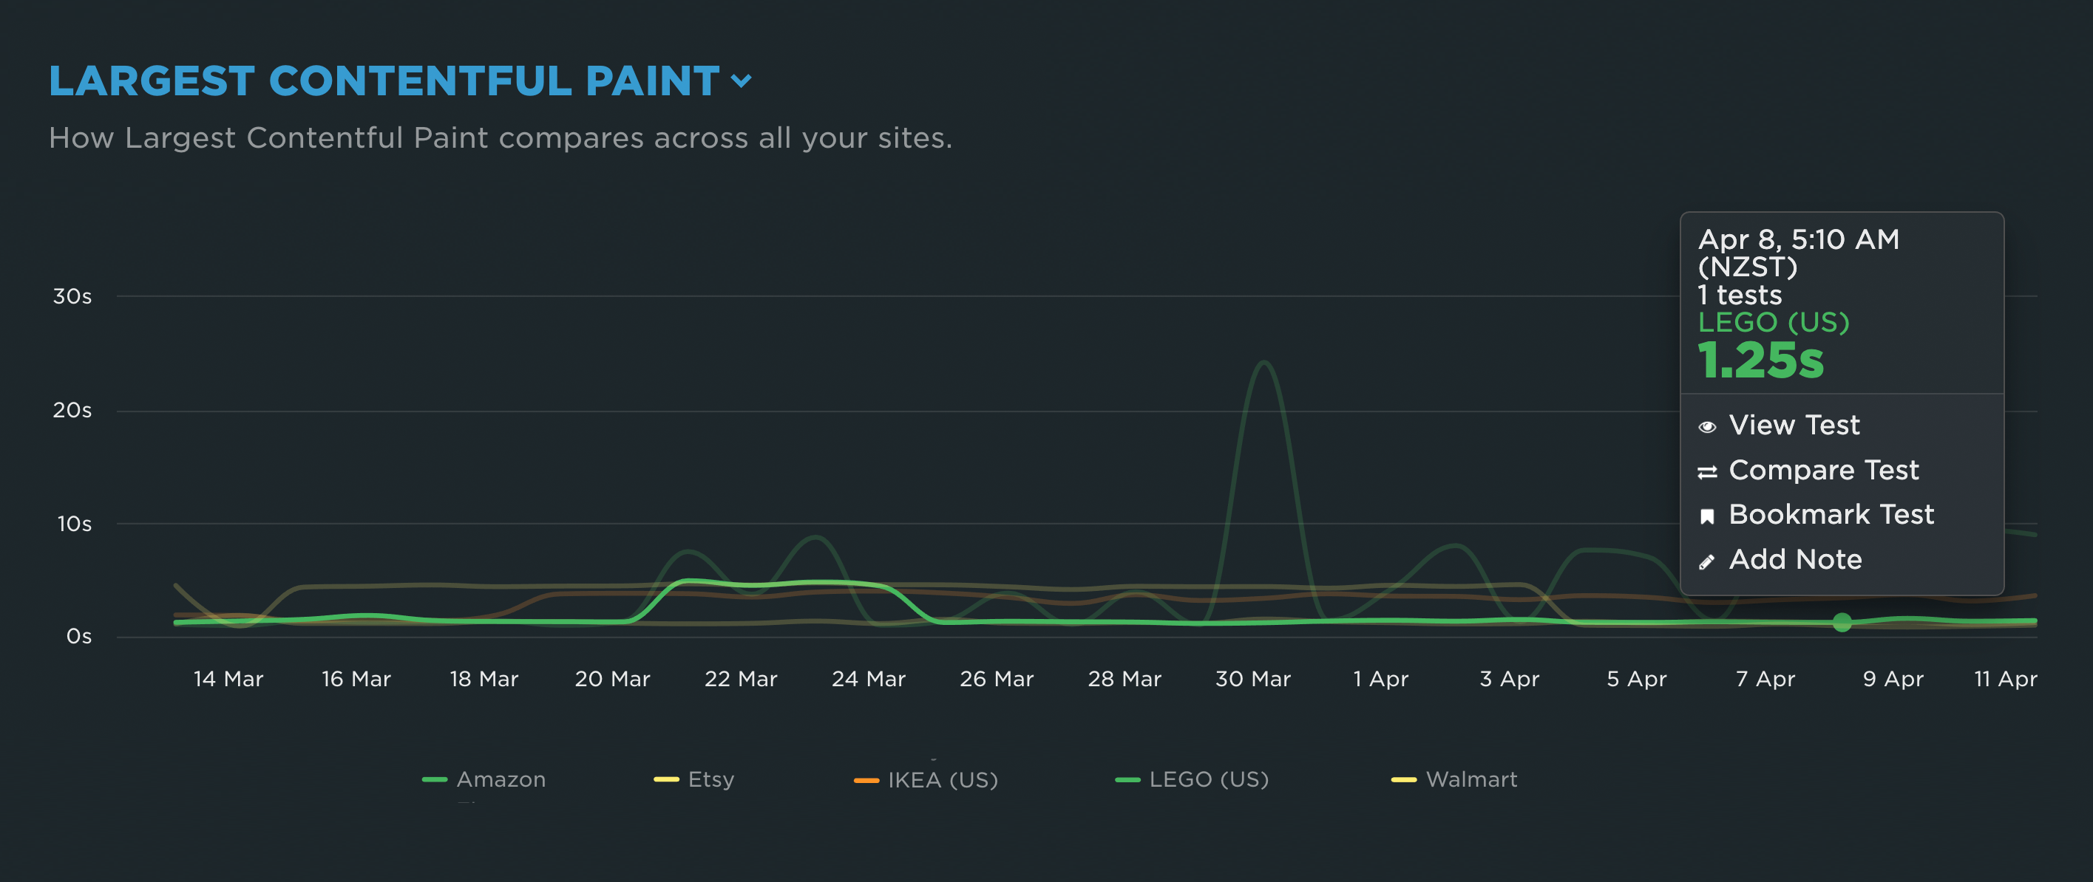Click the bookmark icon in the tooltip
Viewport: 2093px width, 882px height.
point(1707,516)
